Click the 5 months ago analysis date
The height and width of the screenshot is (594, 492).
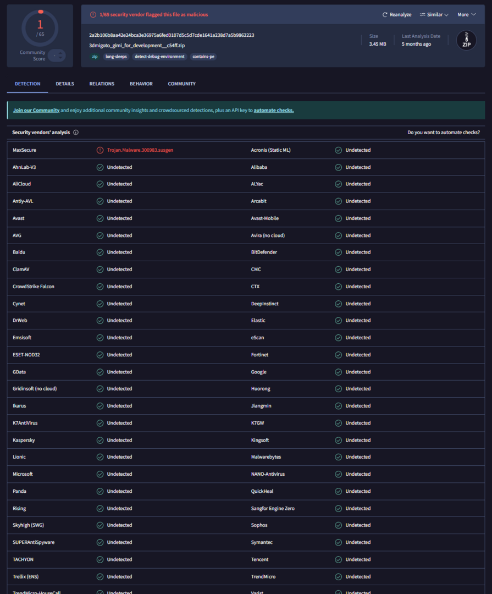pyautogui.click(x=416, y=44)
